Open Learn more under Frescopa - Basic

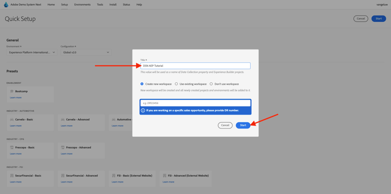[x=16, y=154]
